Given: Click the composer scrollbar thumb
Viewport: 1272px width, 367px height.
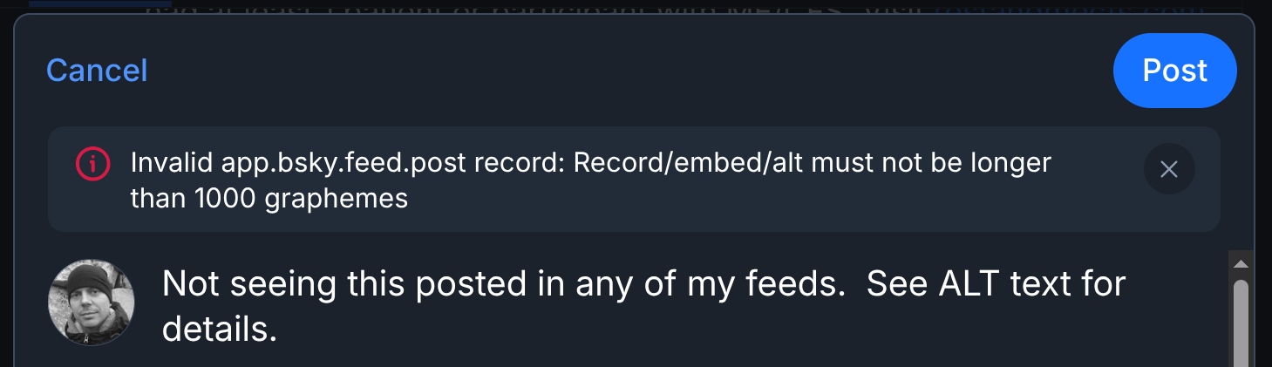Looking at the screenshot, I should (x=1241, y=318).
